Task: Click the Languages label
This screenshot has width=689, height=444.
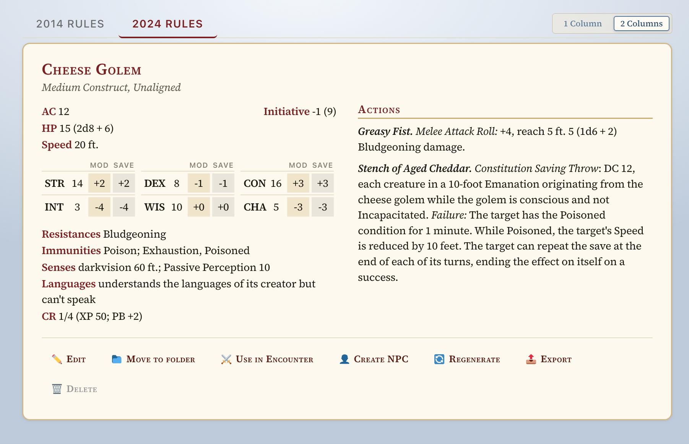Action: 69,284
